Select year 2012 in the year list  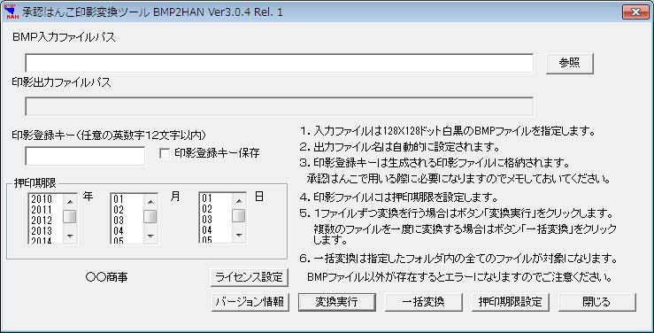[42, 220]
